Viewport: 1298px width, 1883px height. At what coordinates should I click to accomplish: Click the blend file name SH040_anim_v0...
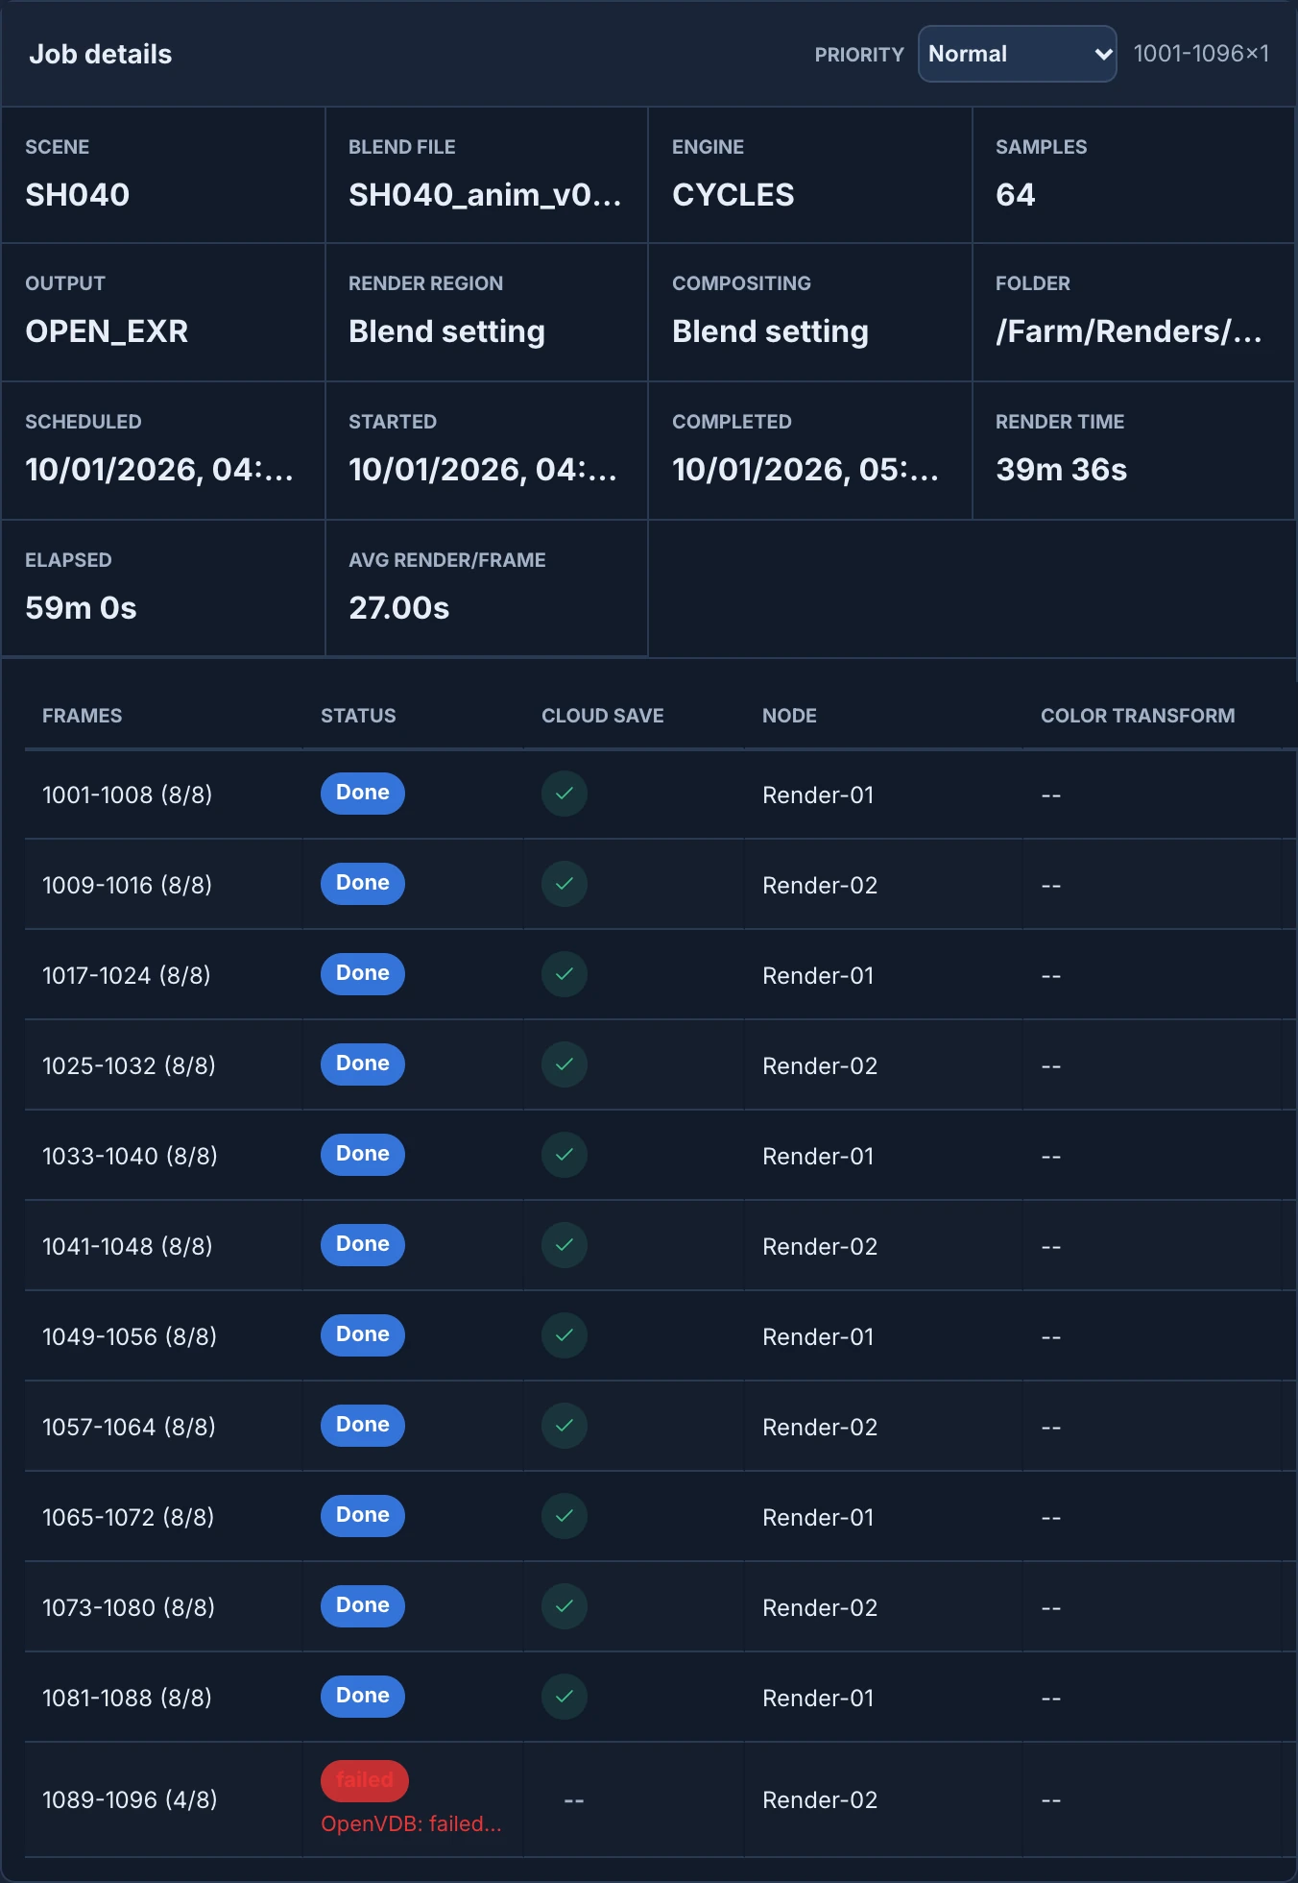pyautogui.click(x=485, y=195)
